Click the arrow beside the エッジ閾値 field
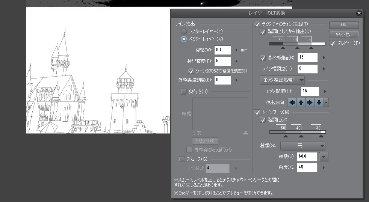Viewport: 369px width, 202px height. click(x=325, y=91)
